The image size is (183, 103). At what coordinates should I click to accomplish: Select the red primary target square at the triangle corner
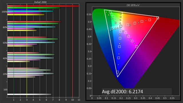[x=158, y=18]
